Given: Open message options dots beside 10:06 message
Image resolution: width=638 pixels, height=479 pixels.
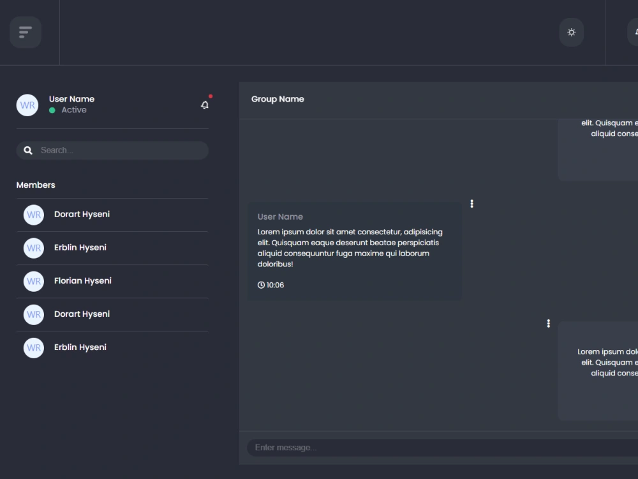Looking at the screenshot, I should [472, 204].
